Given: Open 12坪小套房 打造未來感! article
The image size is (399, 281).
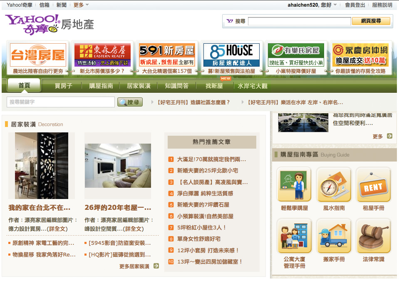Looking at the screenshot, I should tap(208, 250).
